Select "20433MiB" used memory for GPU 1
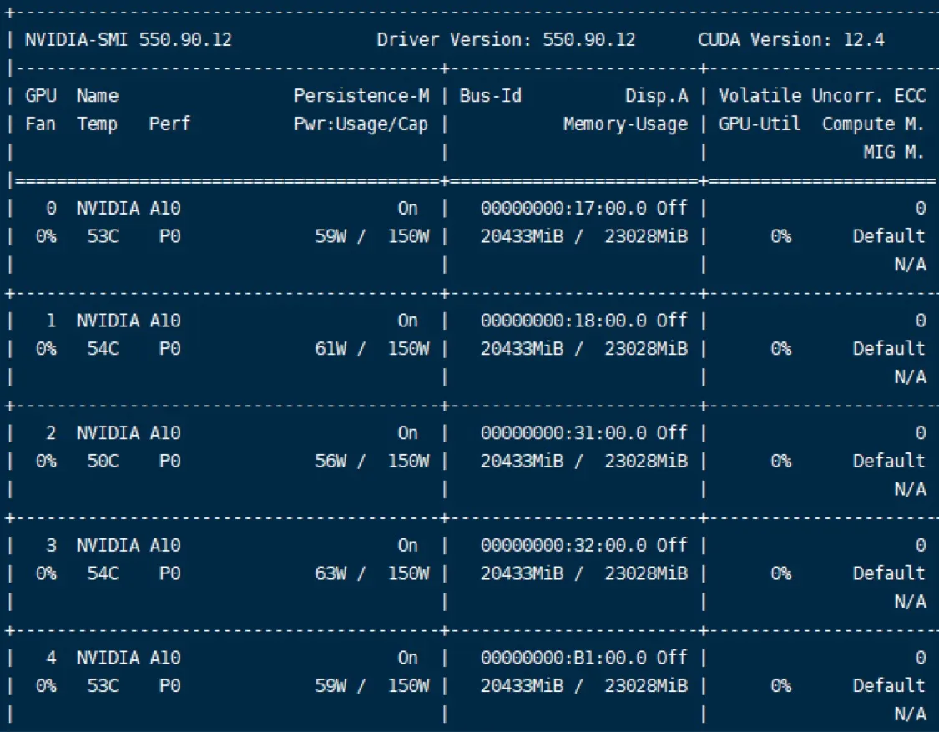This screenshot has width=939, height=732. (x=523, y=349)
